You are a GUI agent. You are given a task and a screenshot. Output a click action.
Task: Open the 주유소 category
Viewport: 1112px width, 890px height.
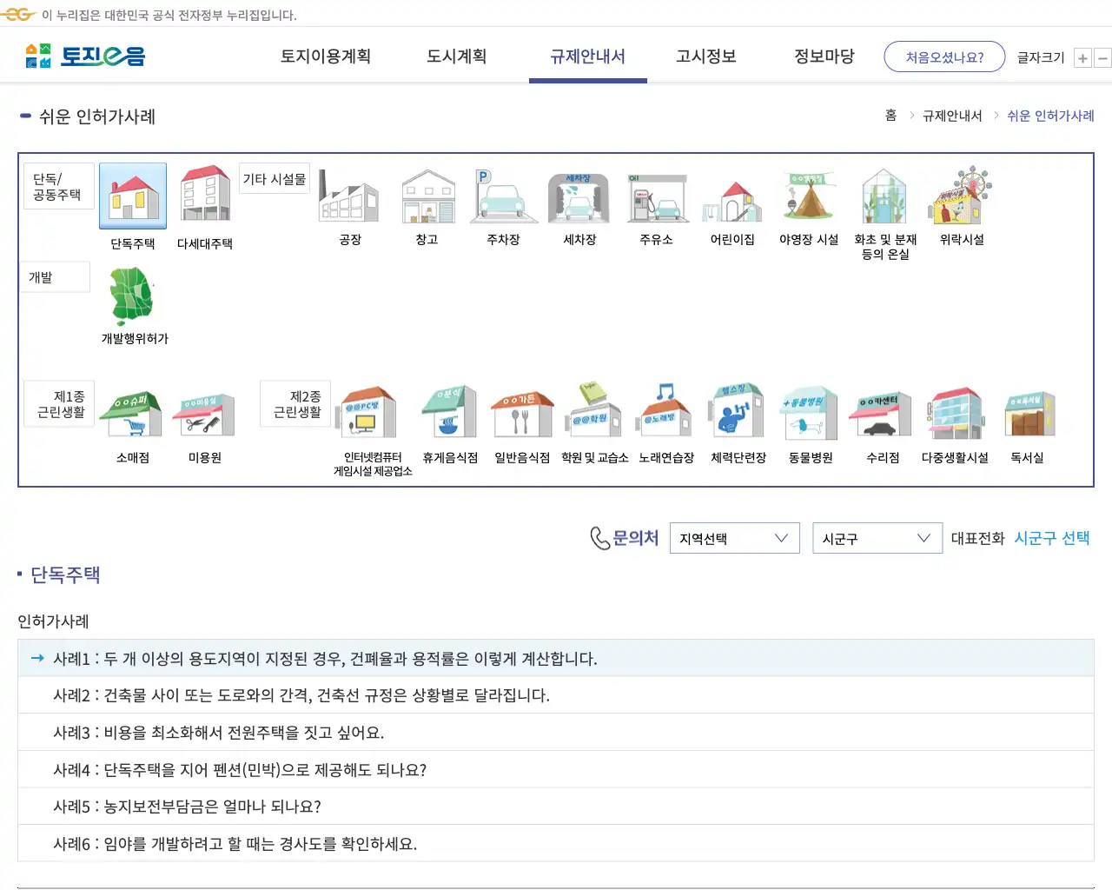point(656,200)
